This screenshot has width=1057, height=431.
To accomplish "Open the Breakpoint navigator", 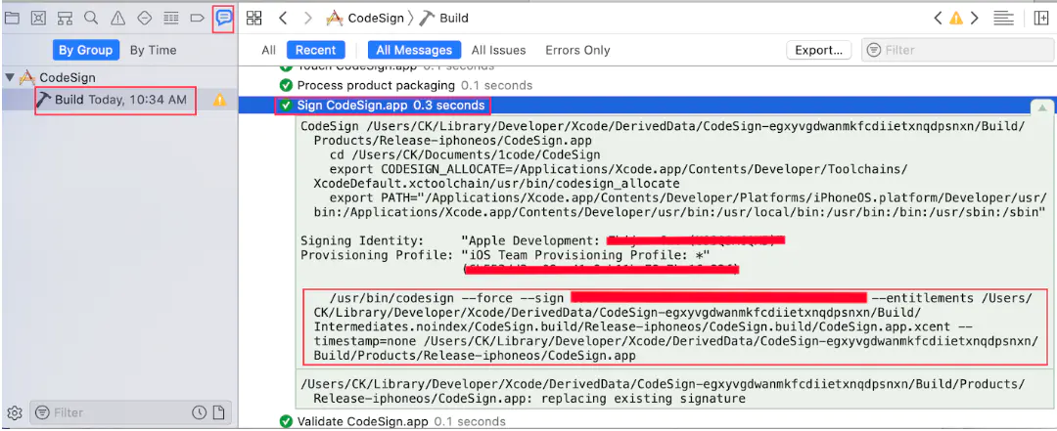I will click(x=197, y=19).
